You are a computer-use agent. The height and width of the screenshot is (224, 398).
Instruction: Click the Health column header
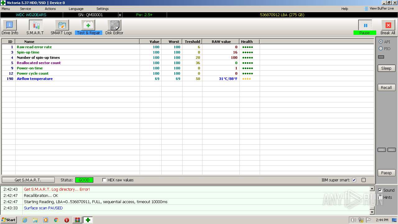(x=249, y=41)
